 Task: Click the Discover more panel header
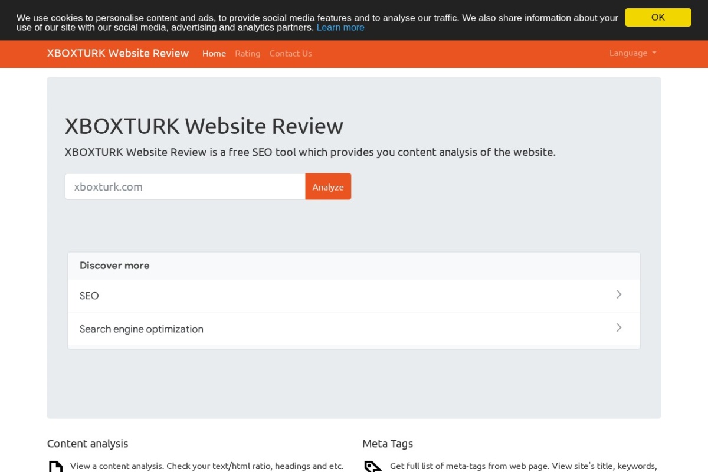coord(114,265)
